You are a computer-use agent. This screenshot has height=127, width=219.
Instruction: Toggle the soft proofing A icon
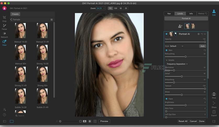pos(85,121)
